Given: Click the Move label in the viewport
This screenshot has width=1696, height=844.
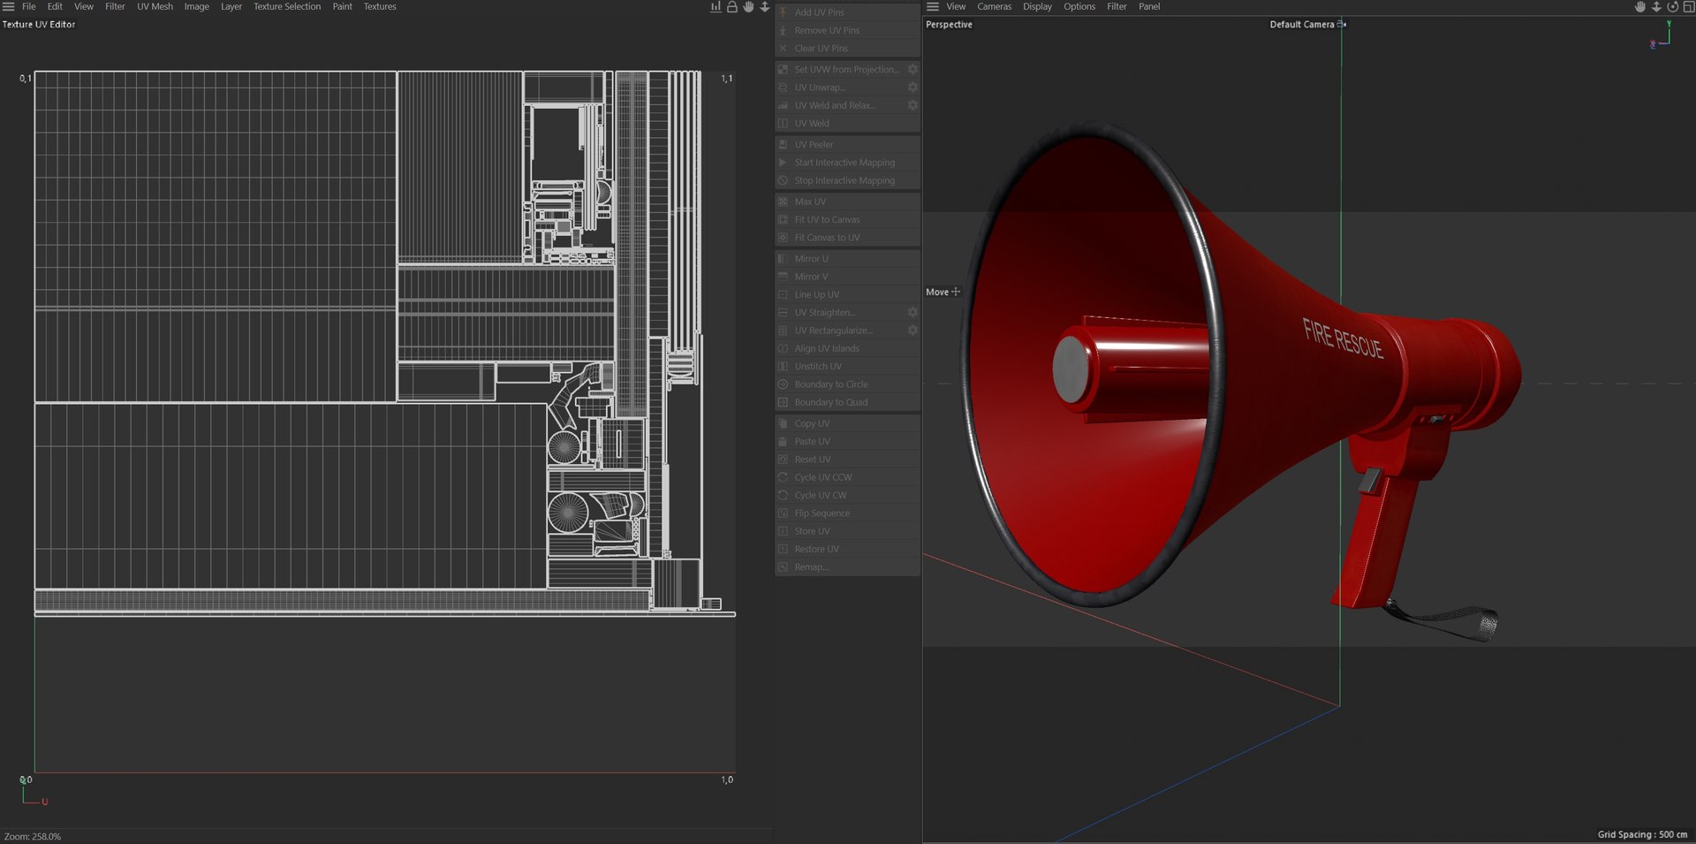Looking at the screenshot, I should (x=937, y=292).
